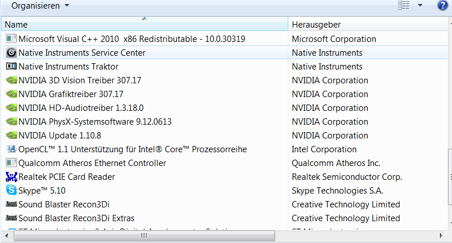Screen dimensions: 452x243
Task: Click the NVIDIA PhysX-Systemsoftware icon
Action: 11,121
